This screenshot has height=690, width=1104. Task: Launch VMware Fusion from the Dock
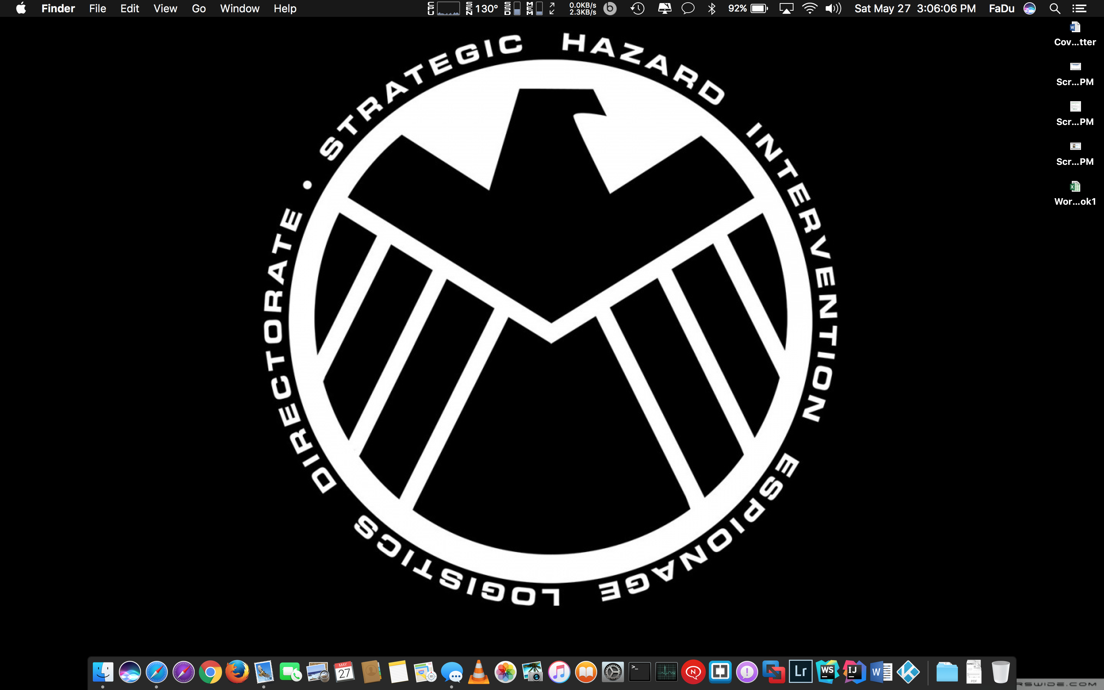[774, 672]
